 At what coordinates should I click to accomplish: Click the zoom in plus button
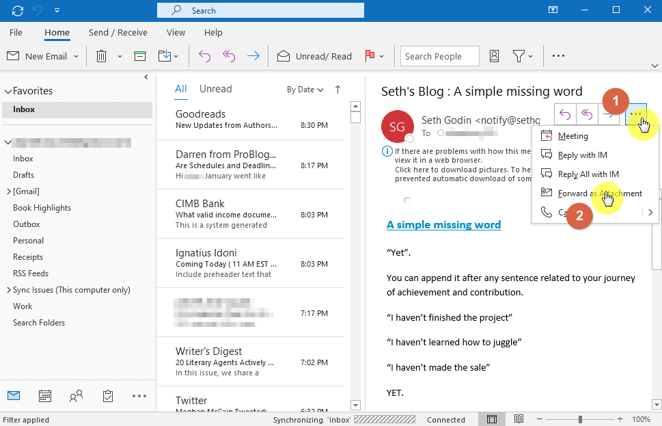click(x=620, y=419)
